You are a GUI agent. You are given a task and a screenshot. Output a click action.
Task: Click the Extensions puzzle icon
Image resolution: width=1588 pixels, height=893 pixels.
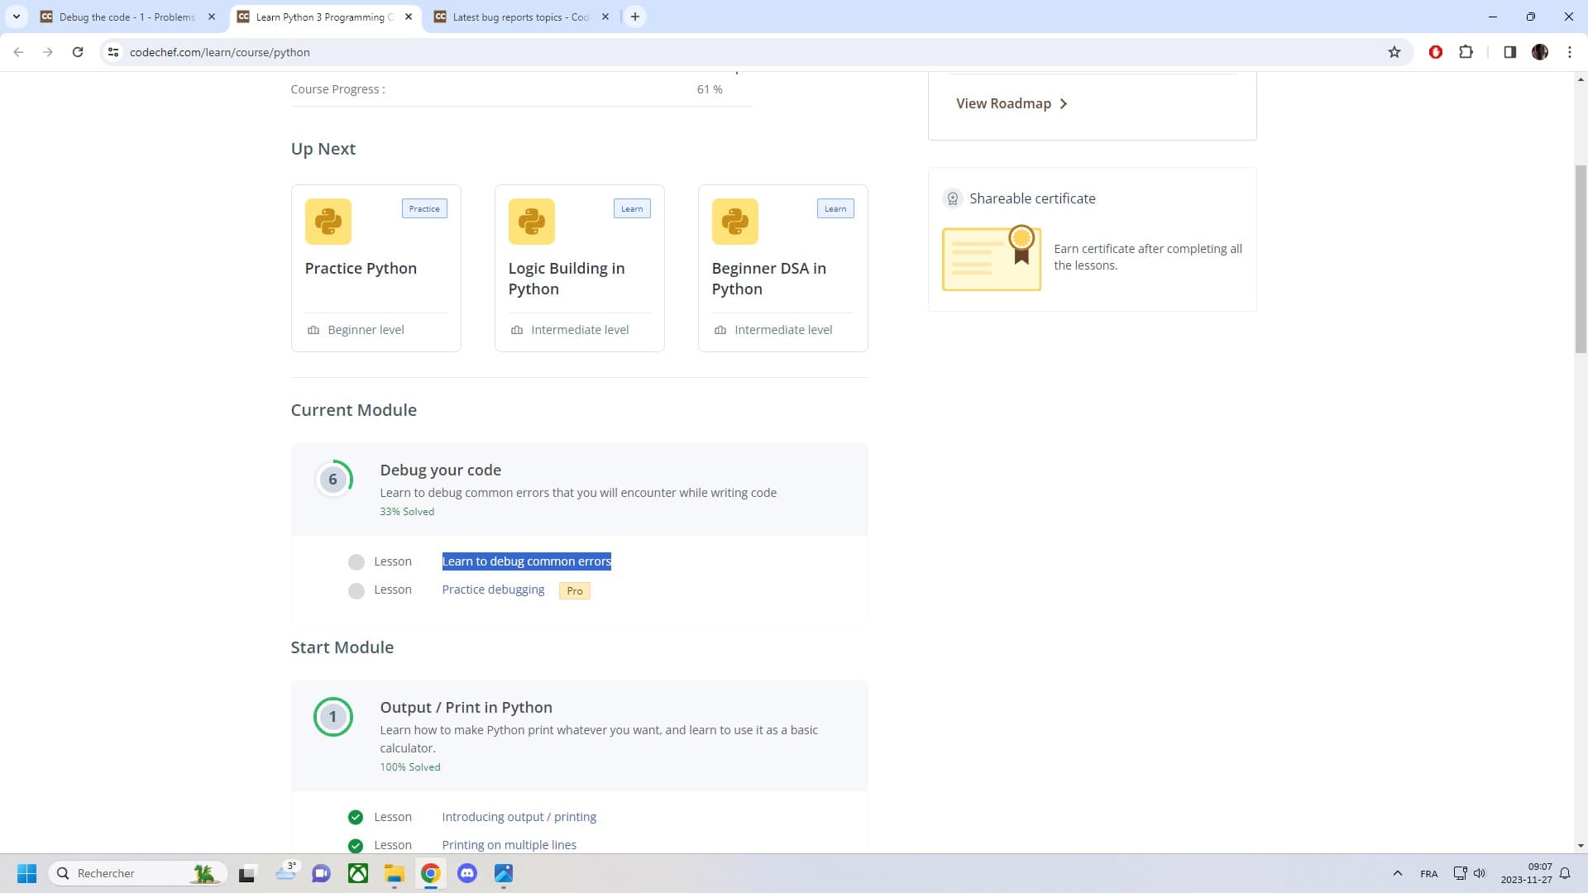coord(1466,51)
